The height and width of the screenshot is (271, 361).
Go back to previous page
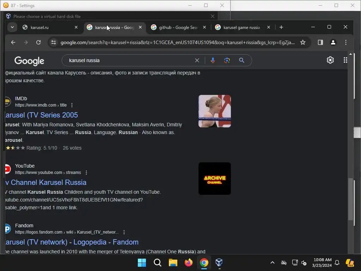pyautogui.click(x=13, y=42)
